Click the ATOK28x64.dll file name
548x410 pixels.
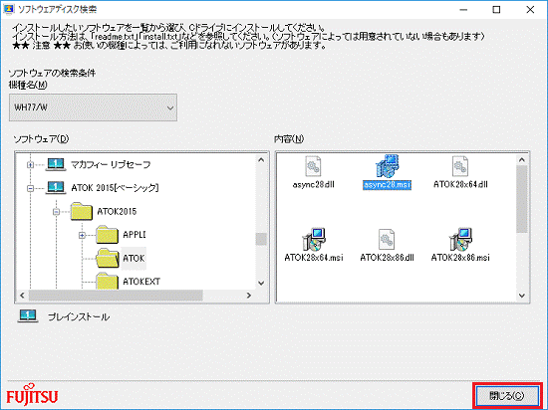460,184
